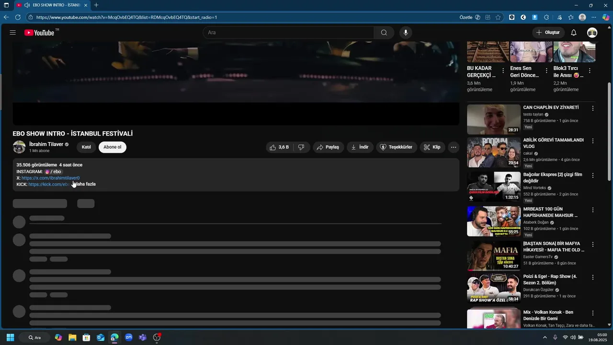613x345 pixels.
Task: Expand description with daha fazla
Action: pos(84,184)
